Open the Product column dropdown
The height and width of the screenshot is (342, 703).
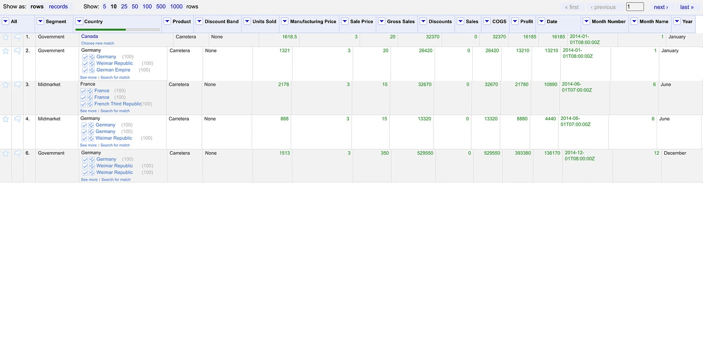click(167, 21)
